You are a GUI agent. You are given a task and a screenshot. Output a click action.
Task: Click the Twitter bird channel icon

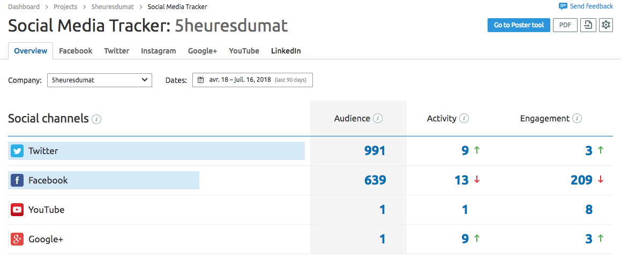tap(17, 151)
